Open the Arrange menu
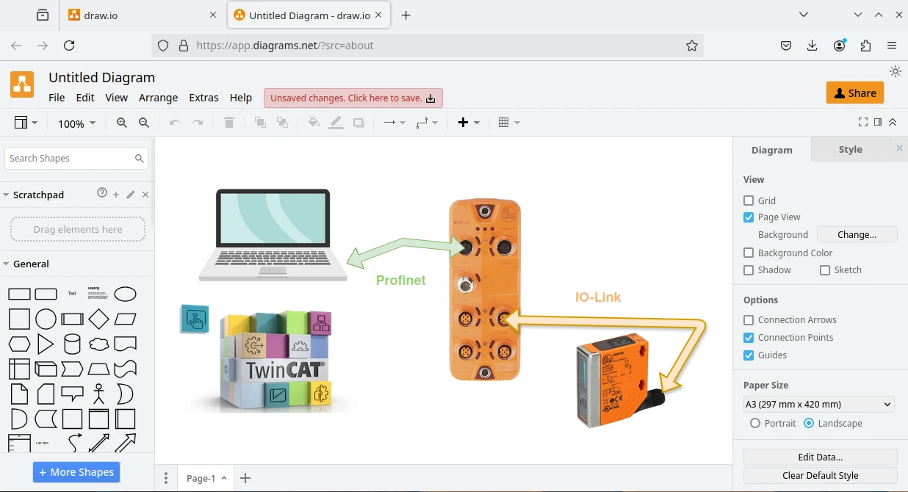Image resolution: width=908 pixels, height=492 pixels. [x=158, y=98]
